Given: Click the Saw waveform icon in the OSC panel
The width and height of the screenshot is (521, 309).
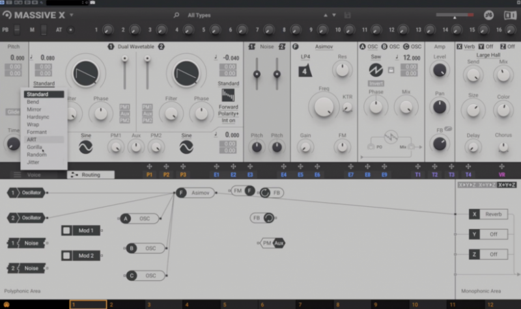Looking at the screenshot, I should pos(376,70).
